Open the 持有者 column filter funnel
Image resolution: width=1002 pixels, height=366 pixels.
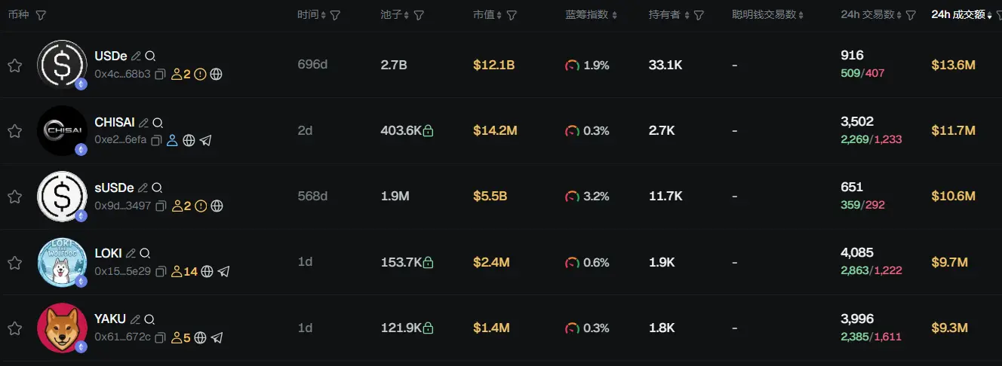(x=699, y=15)
